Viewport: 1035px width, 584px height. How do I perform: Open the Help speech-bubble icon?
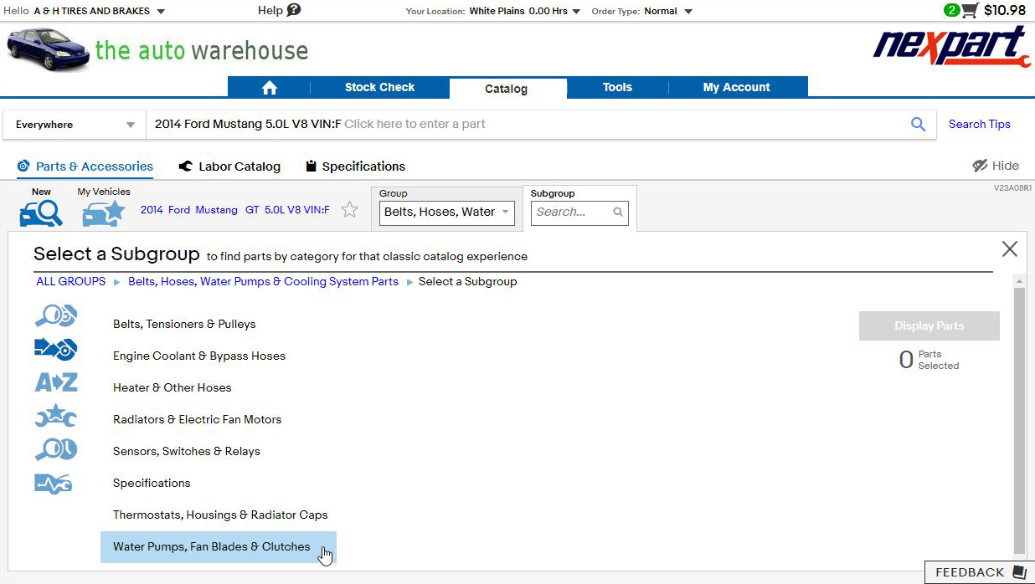[x=293, y=10]
